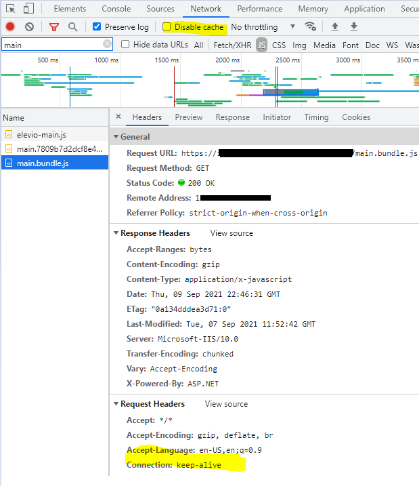Viewport: 419px width, 486px height.
Task: Select the main.bundle.js request row
Action: pos(55,163)
